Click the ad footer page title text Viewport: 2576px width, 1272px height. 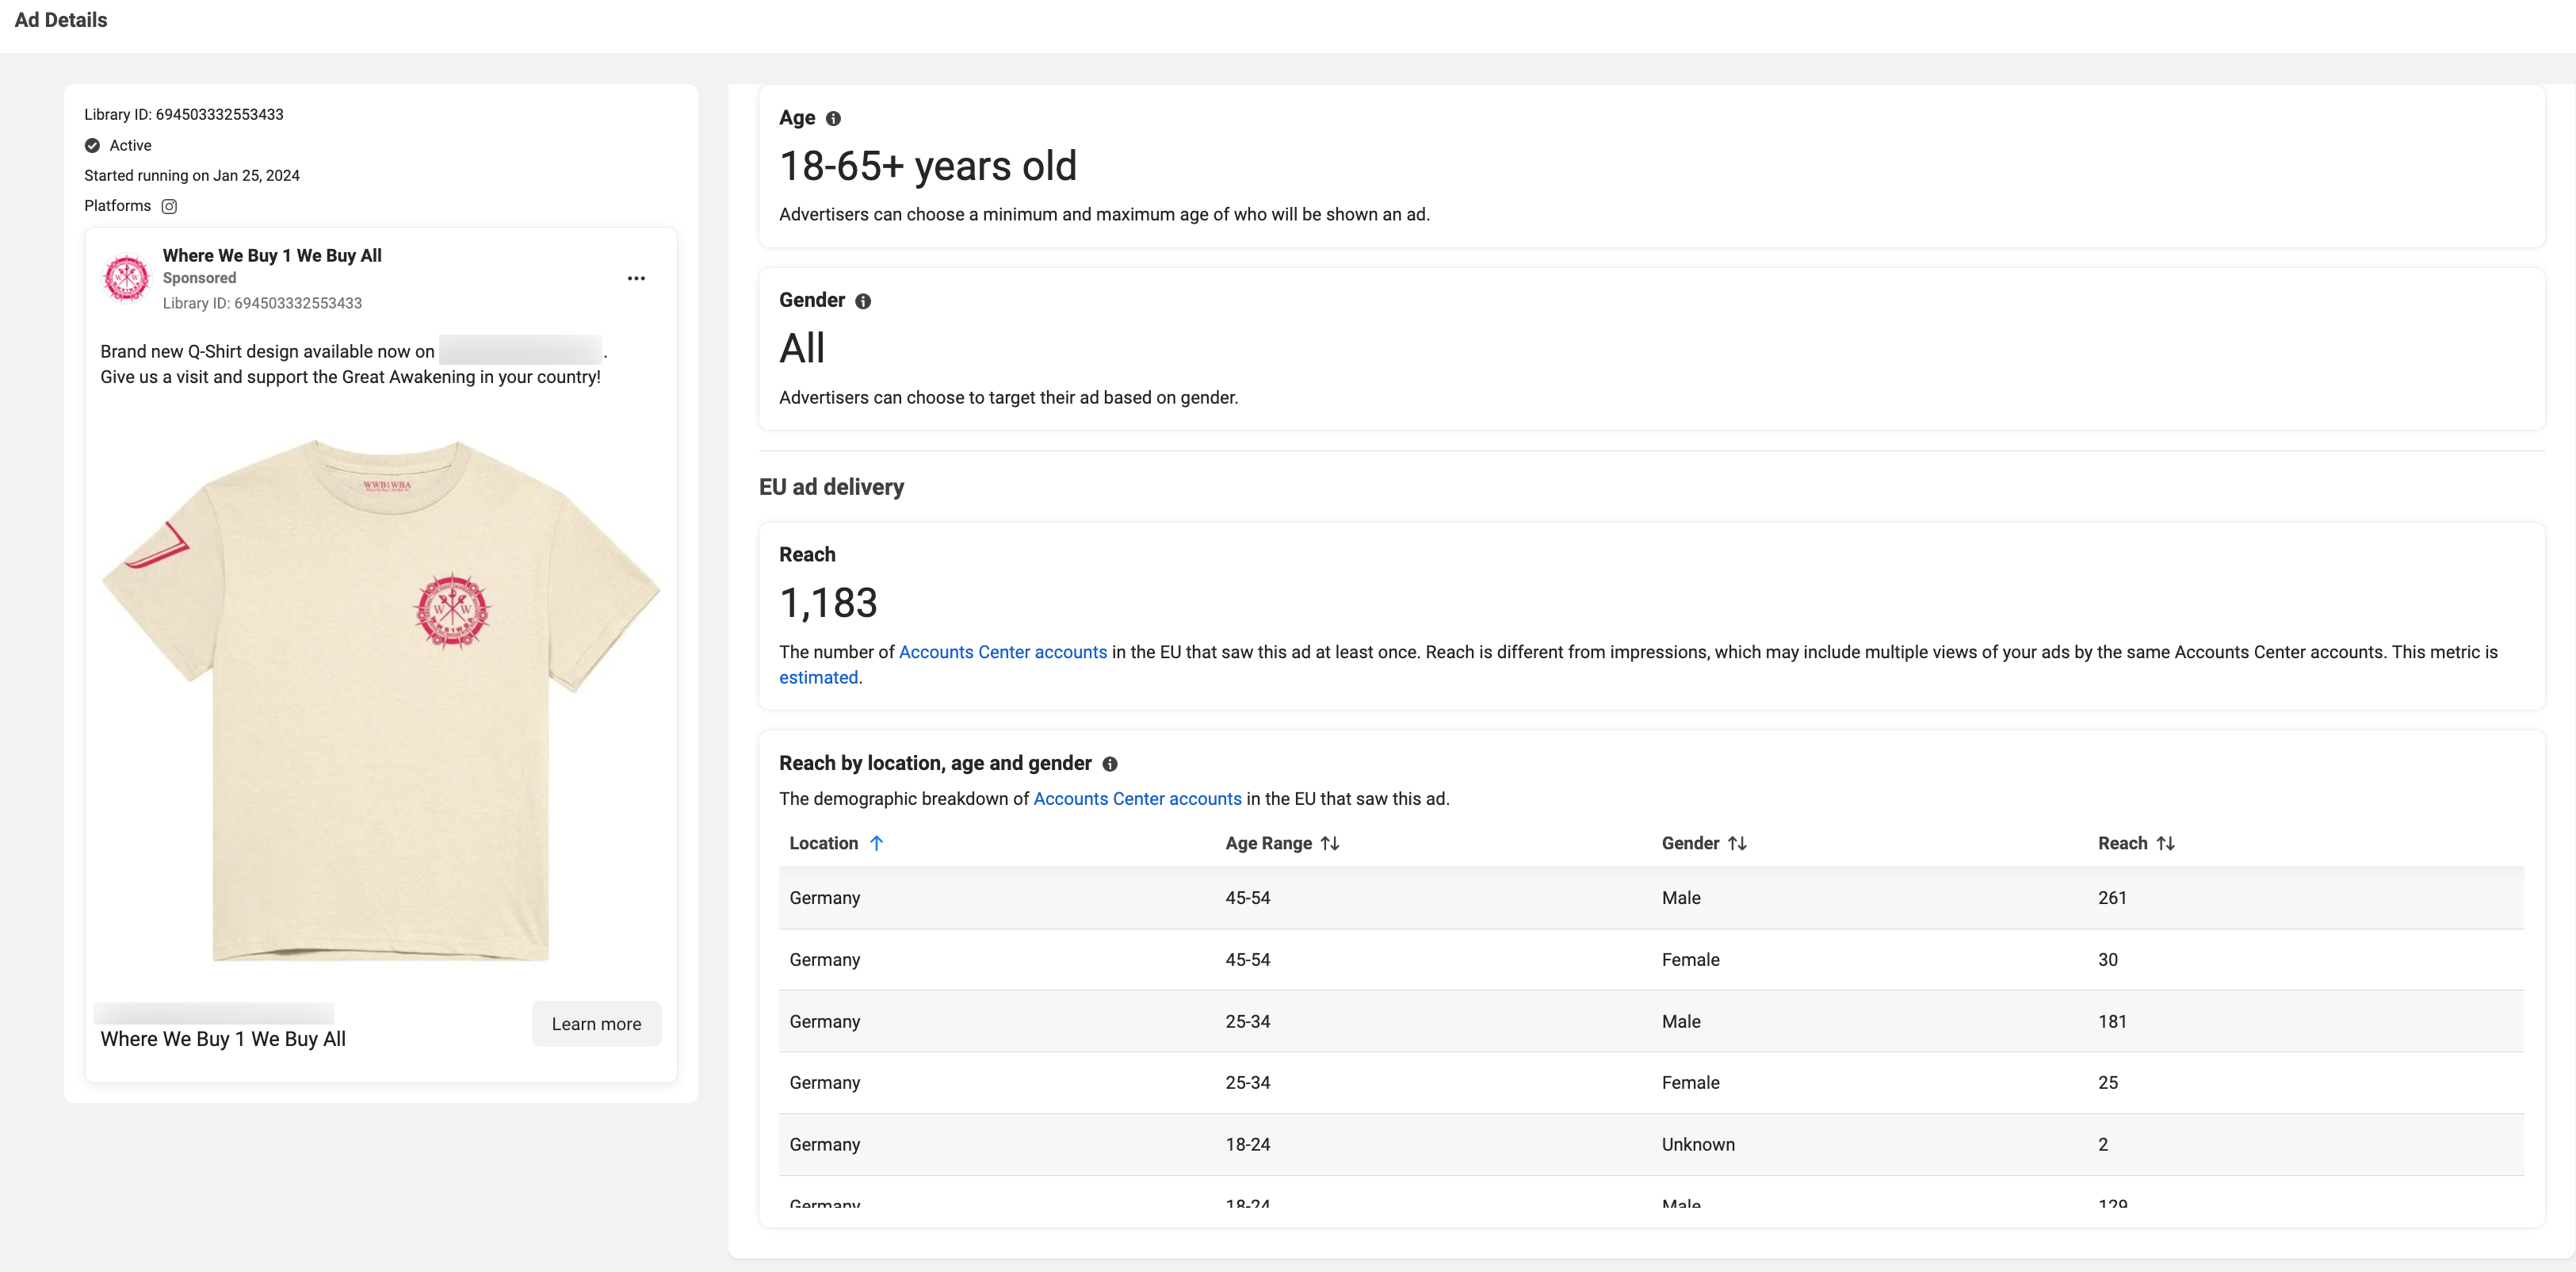click(223, 1039)
